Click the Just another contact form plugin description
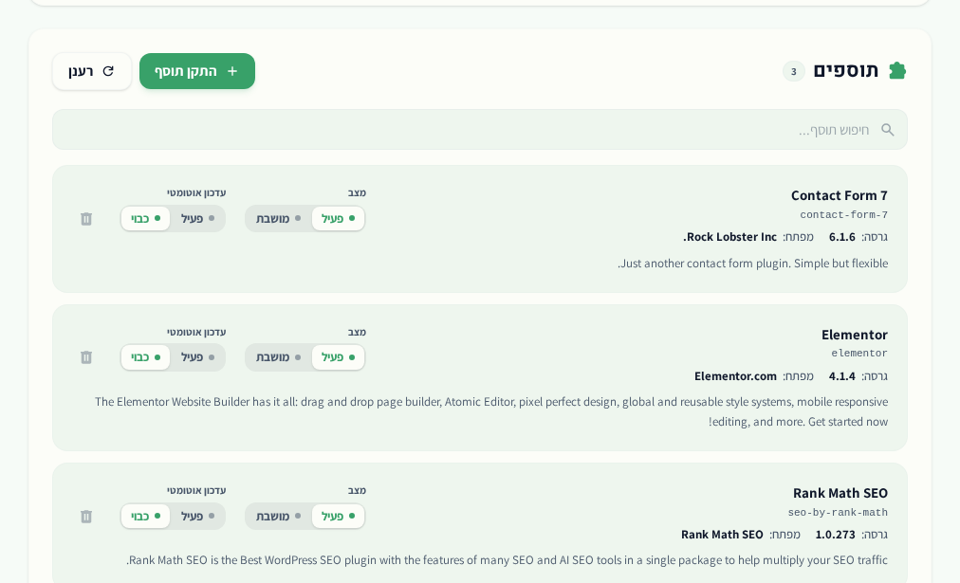 coord(752,264)
